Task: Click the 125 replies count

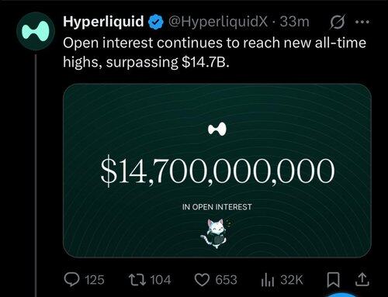Action: pyautogui.click(x=95, y=280)
